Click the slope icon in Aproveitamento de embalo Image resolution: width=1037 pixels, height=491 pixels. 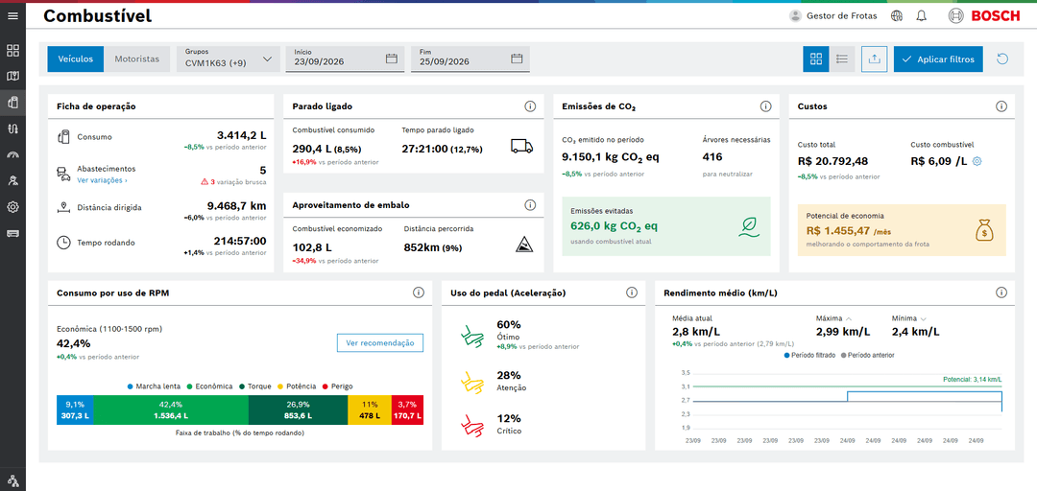tap(524, 245)
